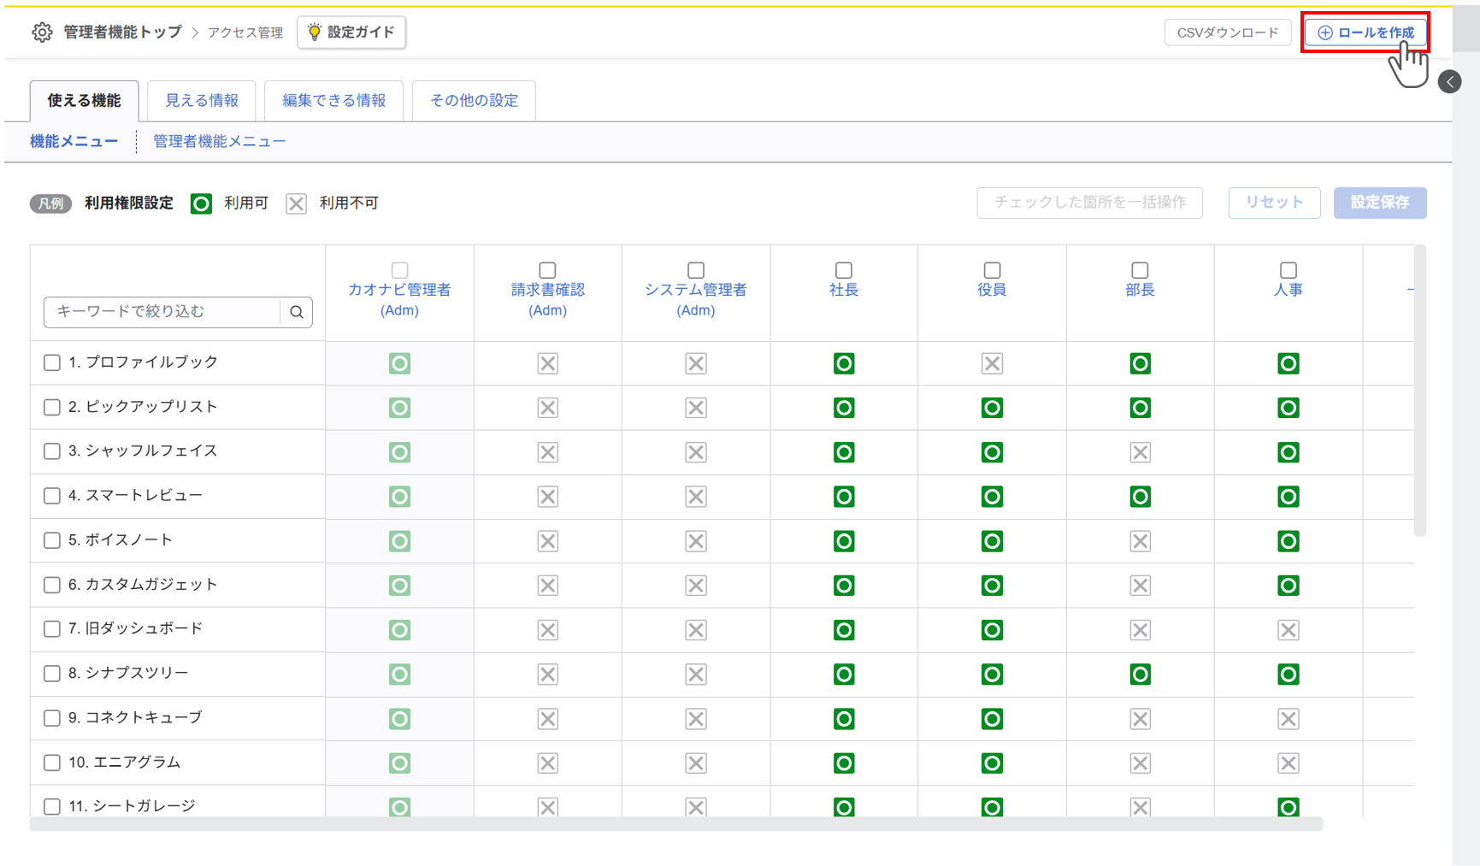This screenshot has height=866, width=1480.
Task: Check the 社長 column header checkbox
Action: pyautogui.click(x=843, y=270)
